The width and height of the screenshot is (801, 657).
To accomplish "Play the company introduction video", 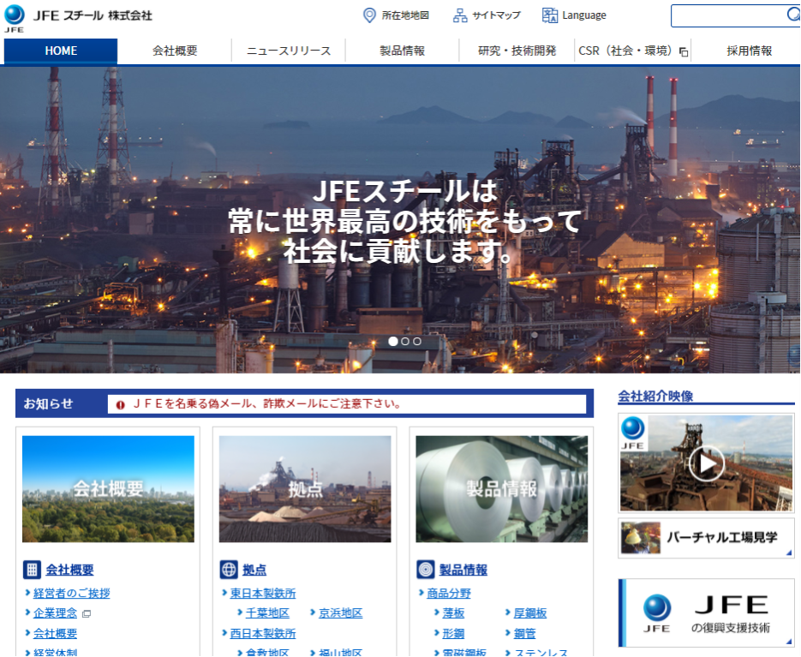I will (x=707, y=463).
